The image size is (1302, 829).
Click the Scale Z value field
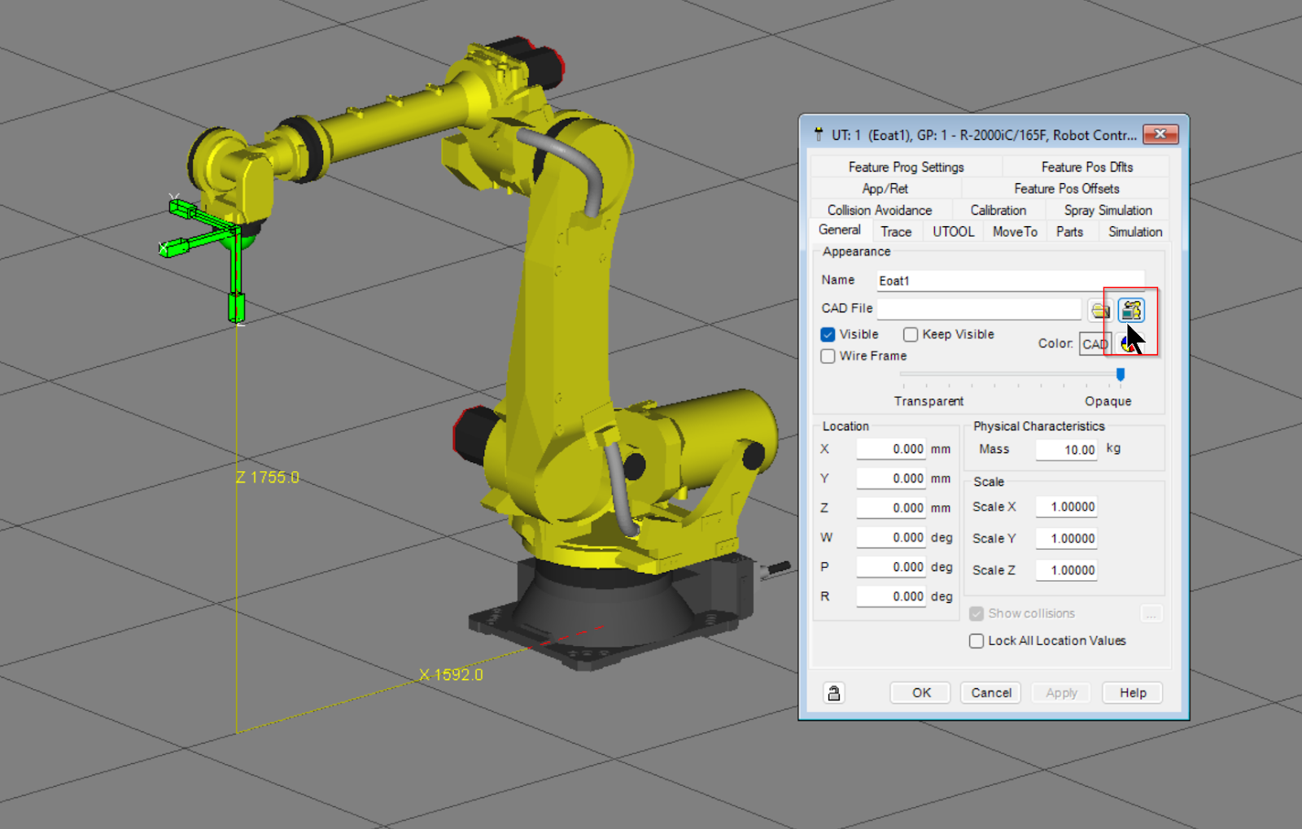[x=1066, y=570]
